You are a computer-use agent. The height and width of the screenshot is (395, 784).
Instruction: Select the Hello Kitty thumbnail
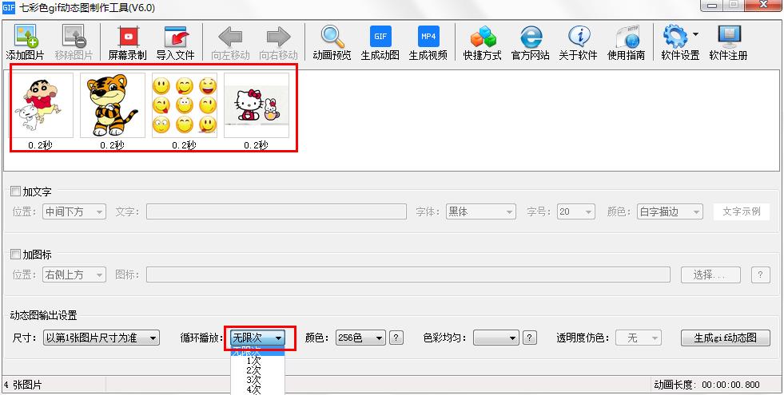pyautogui.click(x=257, y=105)
